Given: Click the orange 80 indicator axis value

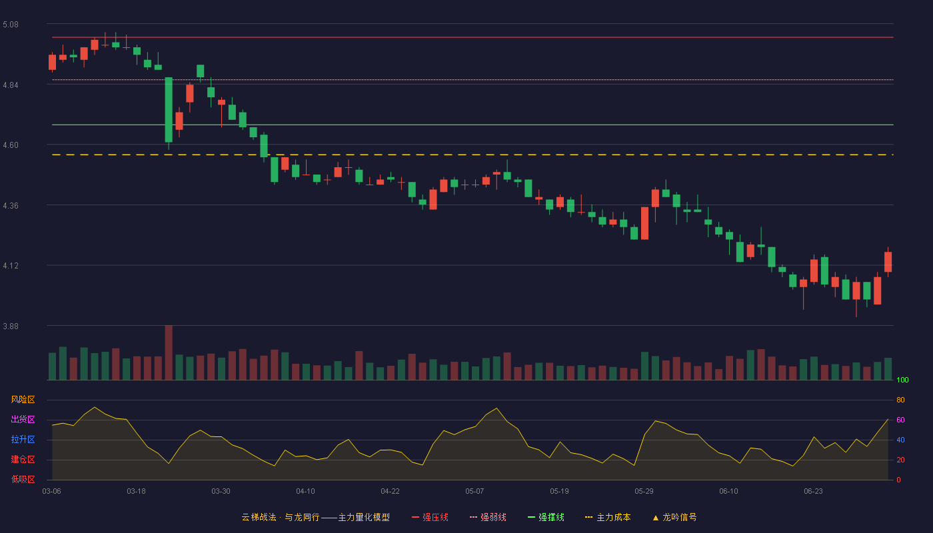Looking at the screenshot, I should pyautogui.click(x=900, y=400).
